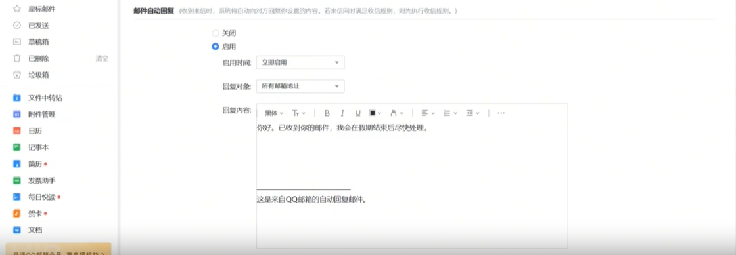Open the 贺卡 greeting cards
The width and height of the screenshot is (736, 255).
[x=35, y=214]
